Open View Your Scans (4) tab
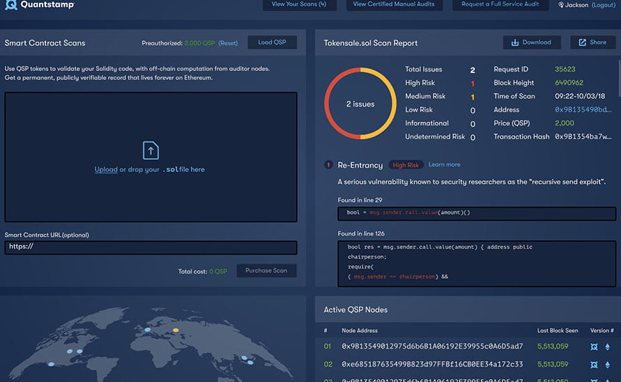 299,4
